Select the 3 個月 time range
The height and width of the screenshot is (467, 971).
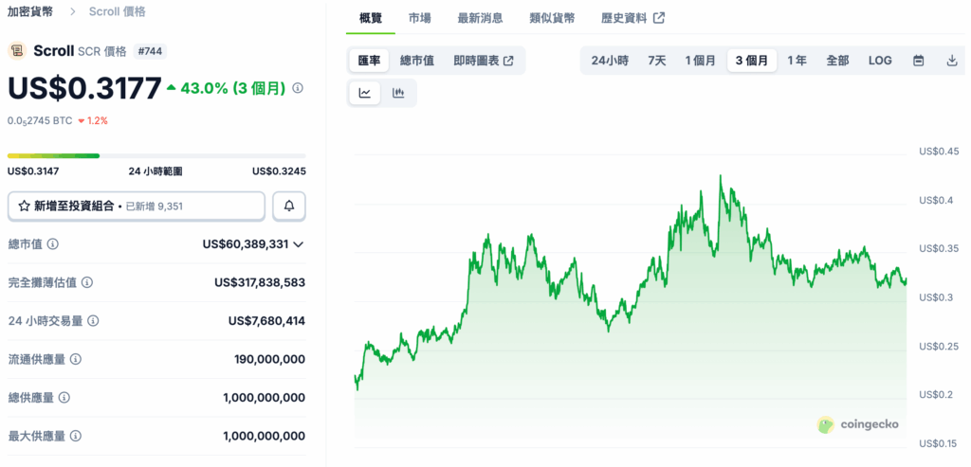[752, 61]
